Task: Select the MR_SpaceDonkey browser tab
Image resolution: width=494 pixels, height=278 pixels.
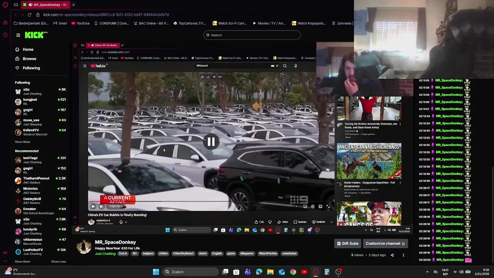Action: pyautogui.click(x=46, y=5)
